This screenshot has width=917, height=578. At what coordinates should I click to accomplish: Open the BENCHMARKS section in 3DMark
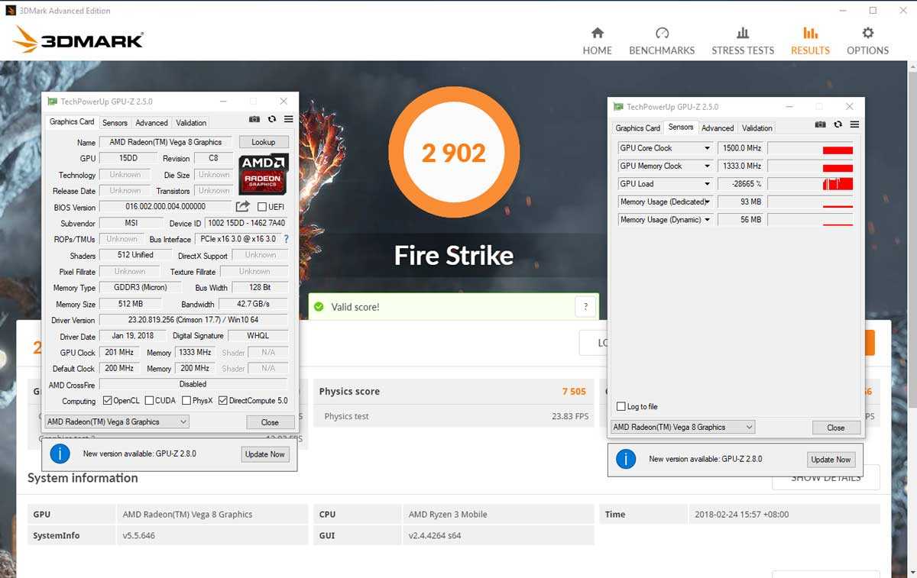click(x=662, y=40)
